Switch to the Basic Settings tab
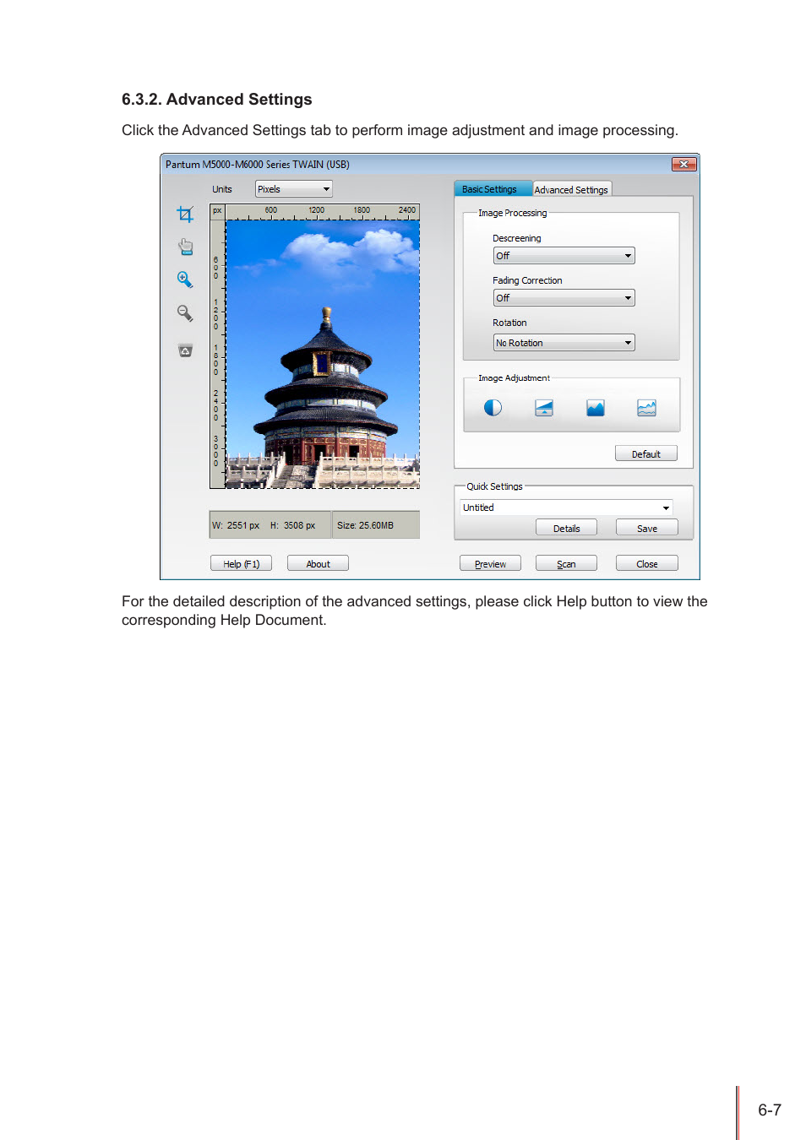Viewport: 806px width, 1140px height. click(x=493, y=189)
